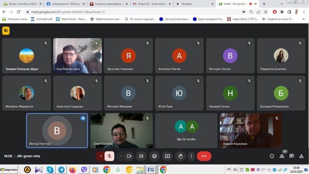Open the monolatii.pdf bookmark
This screenshot has width=309, height=174.
[41, 19]
